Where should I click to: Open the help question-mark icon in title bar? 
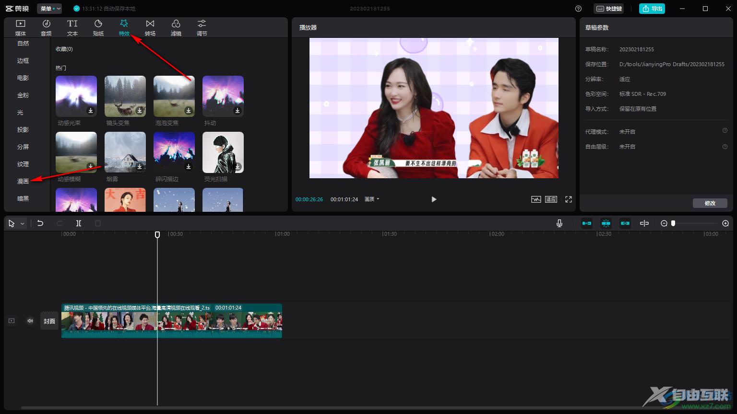pyautogui.click(x=578, y=9)
